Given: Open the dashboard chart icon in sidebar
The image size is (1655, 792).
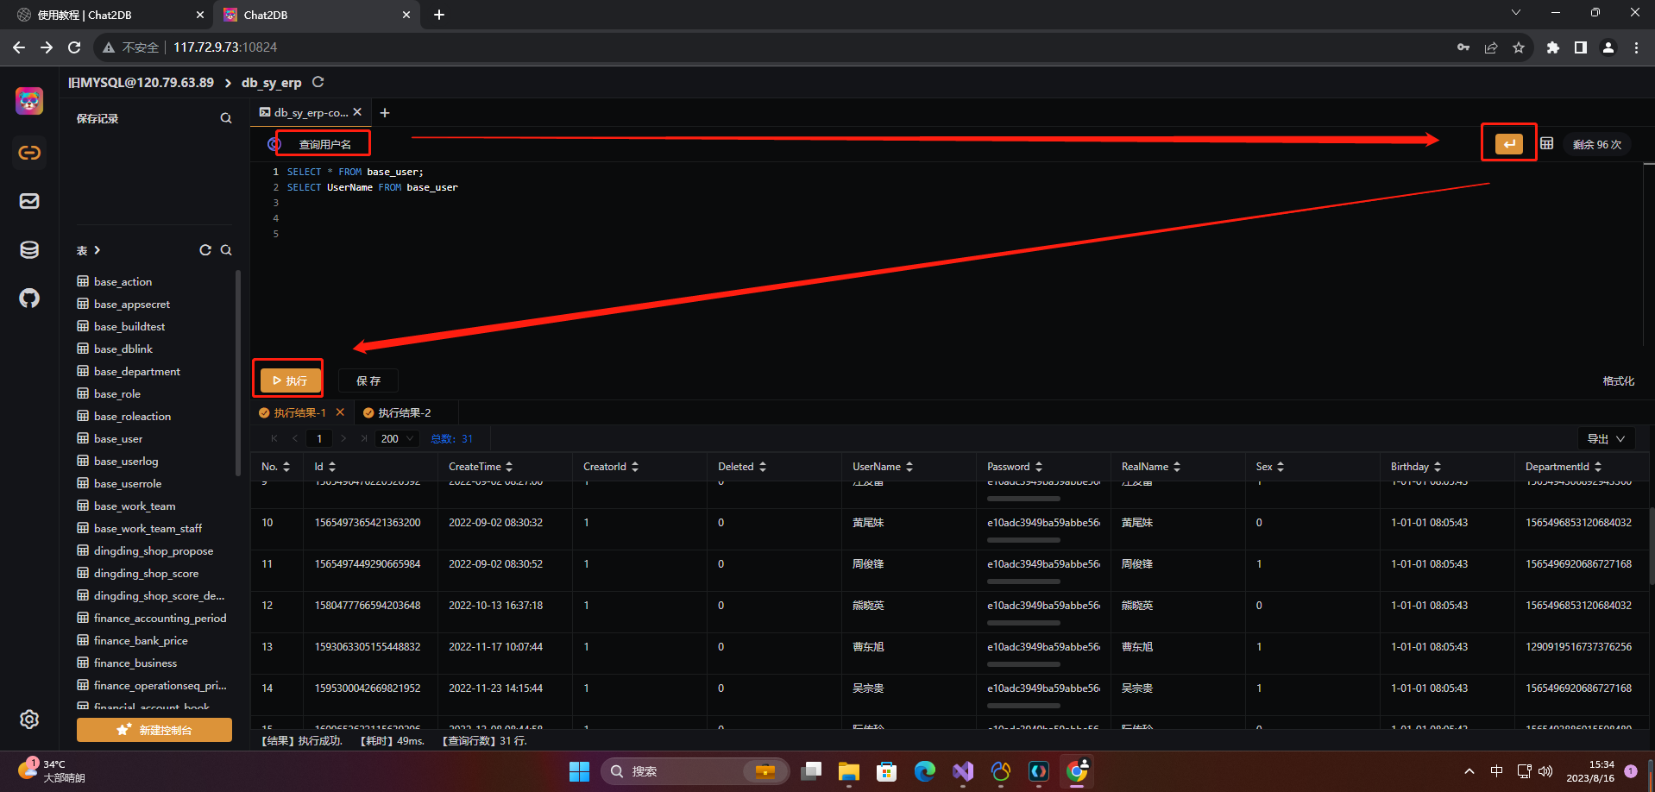Looking at the screenshot, I should pyautogui.click(x=29, y=201).
